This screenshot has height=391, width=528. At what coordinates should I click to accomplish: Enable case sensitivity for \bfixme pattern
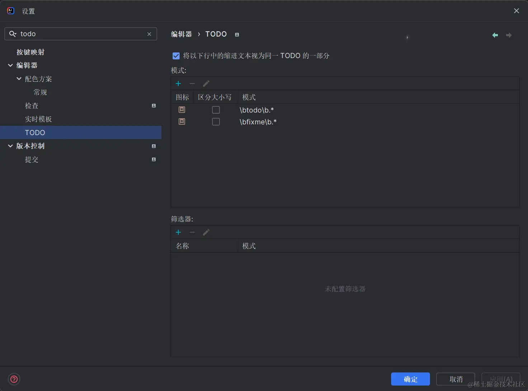216,121
